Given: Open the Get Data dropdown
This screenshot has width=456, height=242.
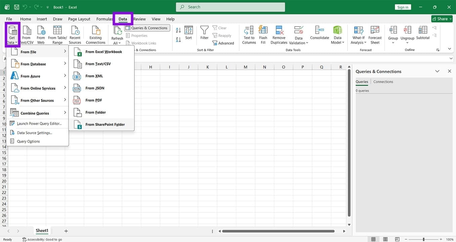Looking at the screenshot, I should [12, 35].
